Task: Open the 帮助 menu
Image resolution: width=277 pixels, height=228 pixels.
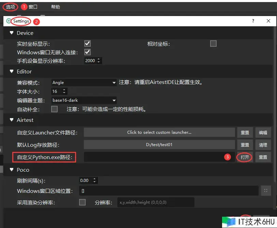Action: point(55,7)
